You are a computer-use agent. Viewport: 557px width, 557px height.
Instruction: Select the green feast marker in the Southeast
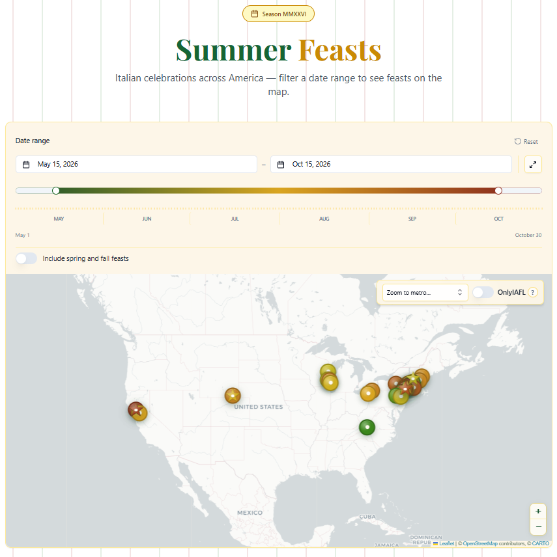click(367, 427)
